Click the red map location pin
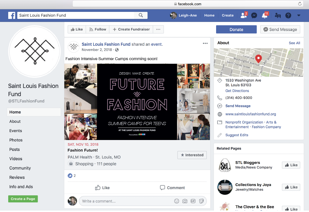This screenshot has width=309, height=212. tap(258, 59)
